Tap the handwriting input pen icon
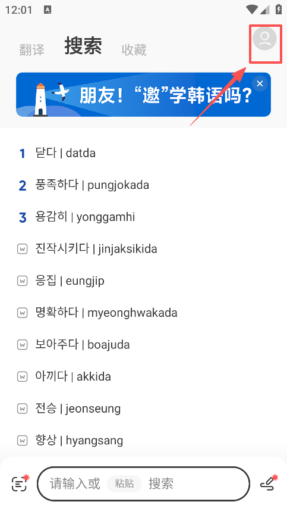This screenshot has height=511, width=287. (269, 483)
